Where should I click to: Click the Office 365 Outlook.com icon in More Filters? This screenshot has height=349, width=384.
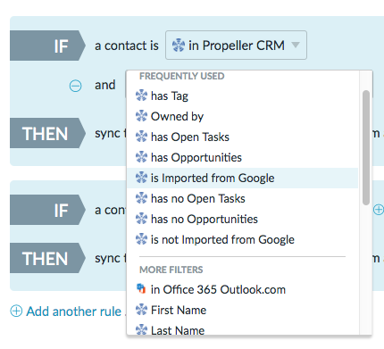(x=141, y=289)
